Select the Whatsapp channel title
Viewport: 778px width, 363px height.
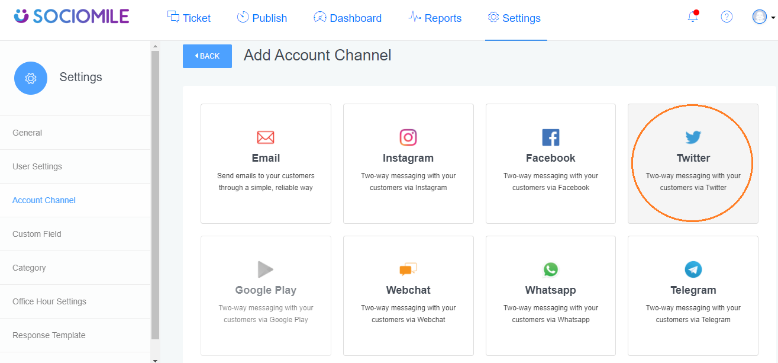click(551, 290)
